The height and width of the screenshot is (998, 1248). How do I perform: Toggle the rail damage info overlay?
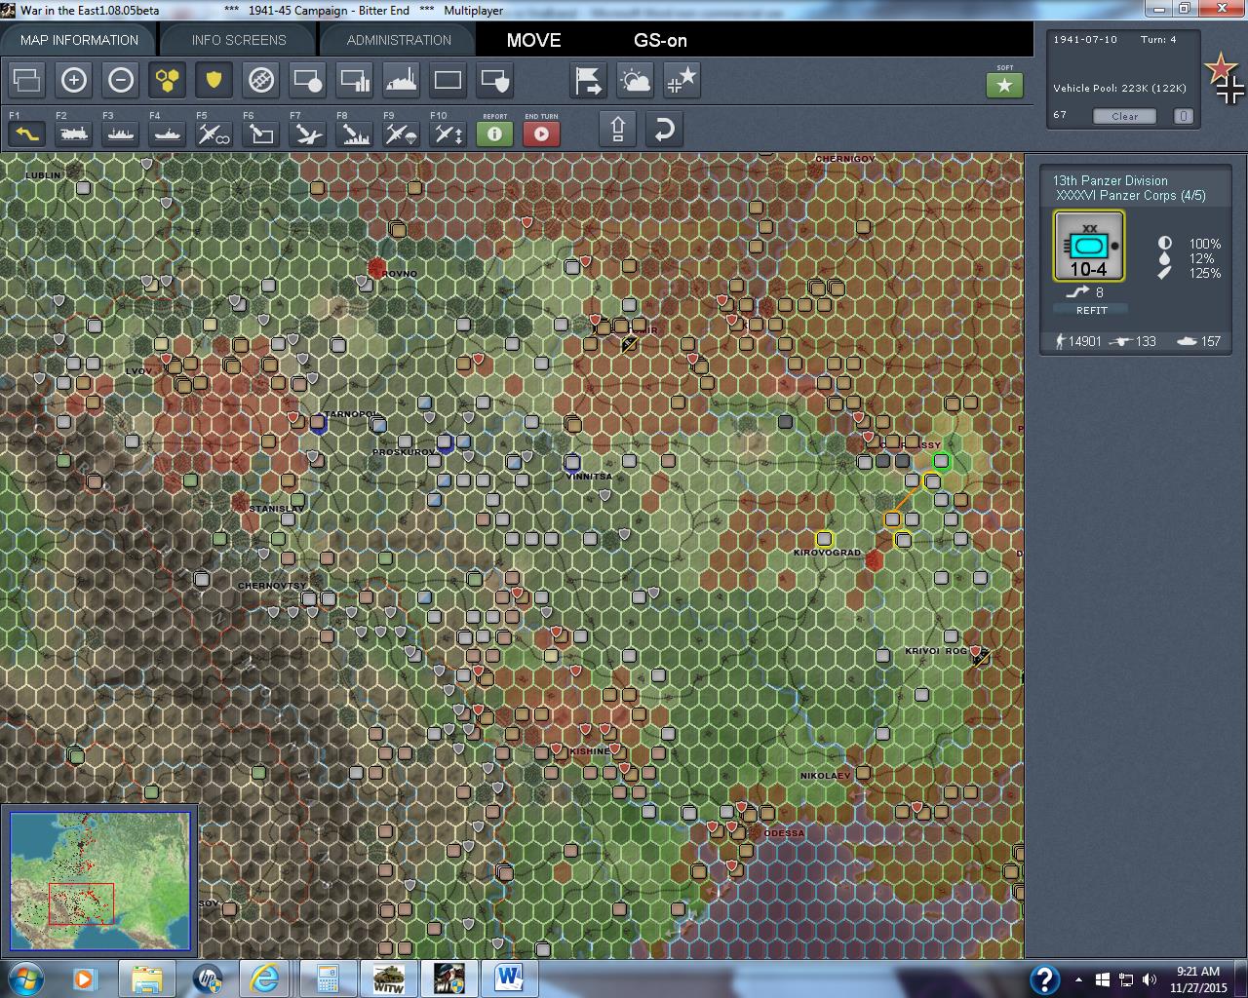point(261,80)
